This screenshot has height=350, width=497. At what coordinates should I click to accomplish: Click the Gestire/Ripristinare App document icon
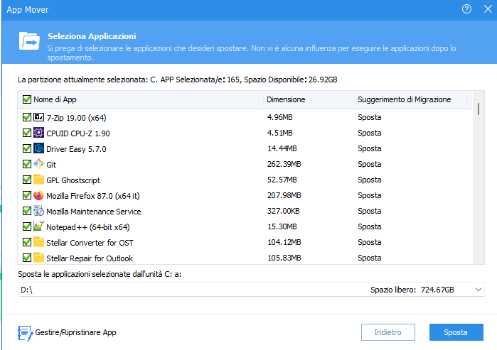(26, 334)
